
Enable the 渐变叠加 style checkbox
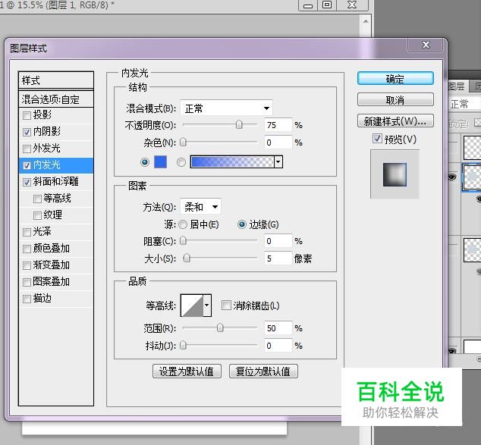(x=27, y=265)
